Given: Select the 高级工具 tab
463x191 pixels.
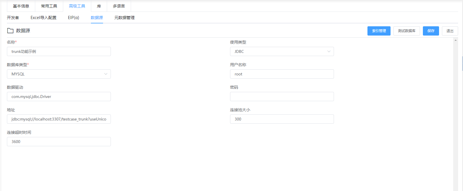Looking at the screenshot, I should [x=77, y=6].
